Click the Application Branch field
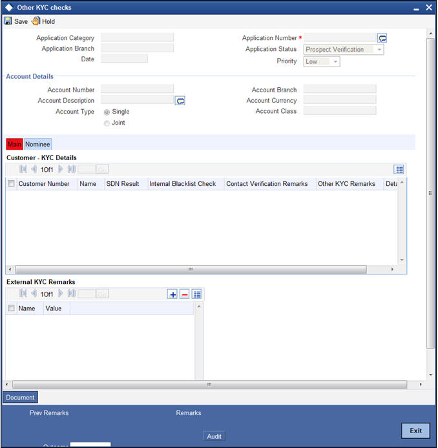 pos(137,48)
